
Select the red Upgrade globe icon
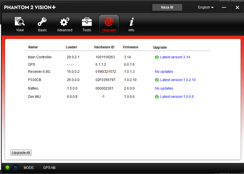pos(109,22)
